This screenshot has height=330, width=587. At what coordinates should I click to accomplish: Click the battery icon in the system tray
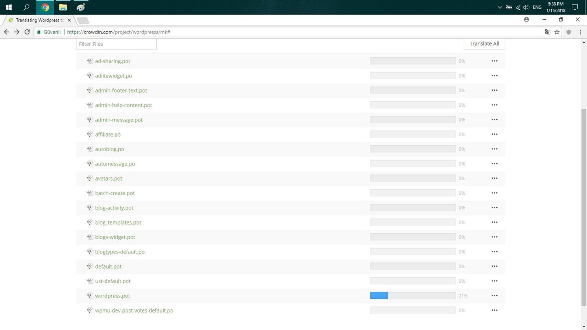[509, 7]
